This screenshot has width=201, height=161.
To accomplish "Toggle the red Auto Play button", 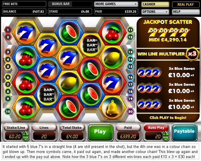I will click(x=156, y=128).
